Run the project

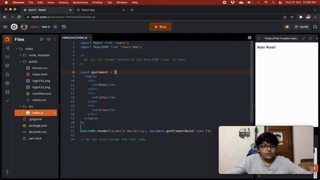(160, 26)
